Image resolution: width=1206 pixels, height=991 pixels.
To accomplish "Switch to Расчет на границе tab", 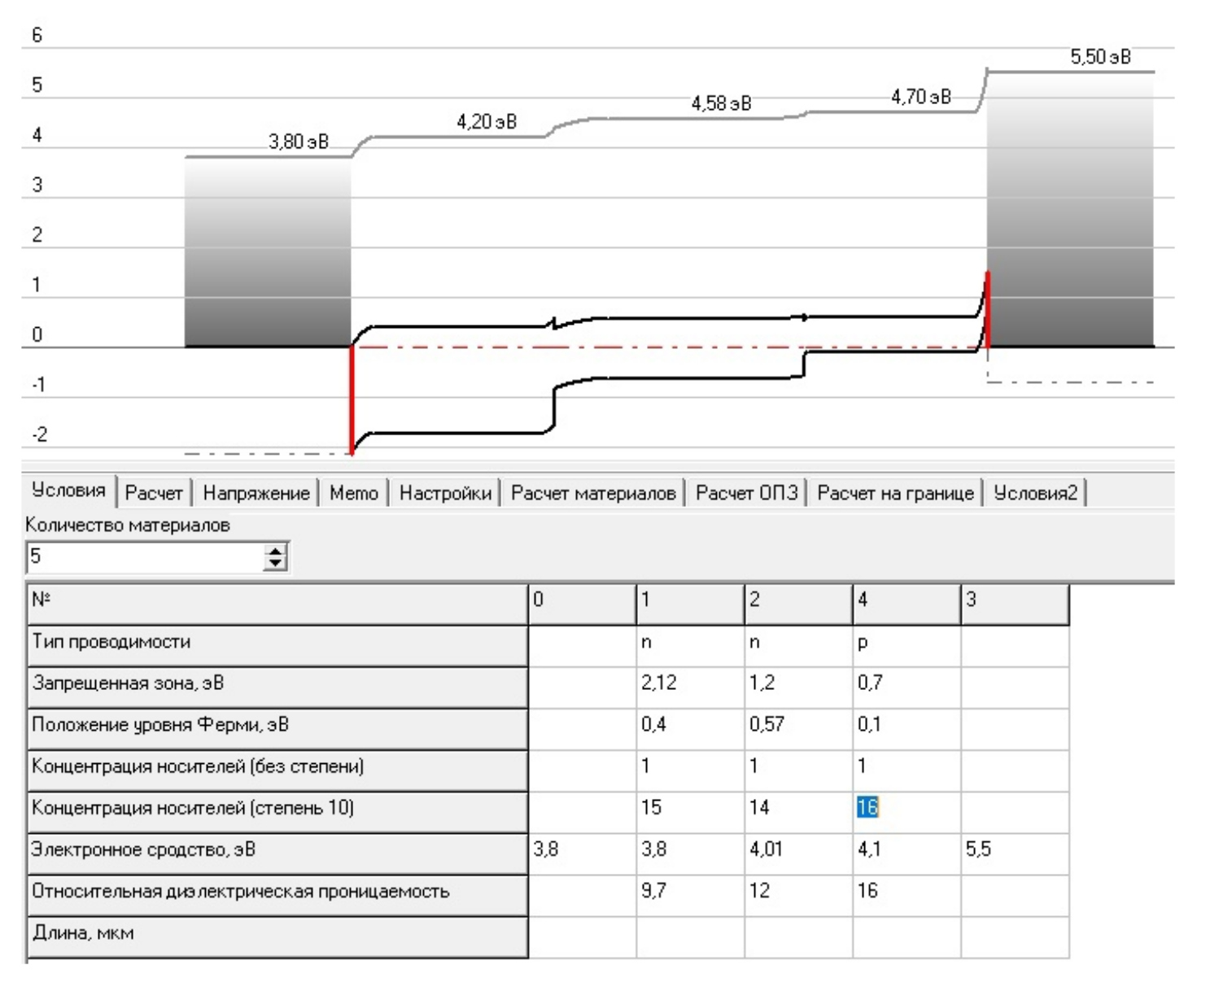I will pos(895,493).
